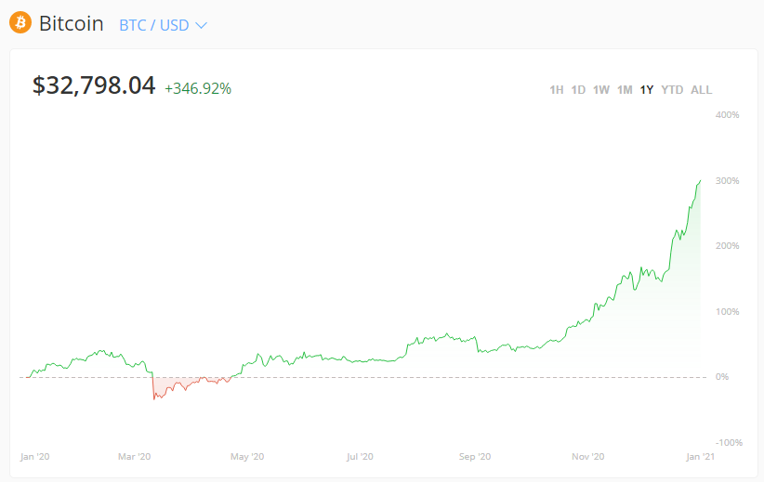
Task: Click the $32,798.04 price value
Action: (94, 86)
